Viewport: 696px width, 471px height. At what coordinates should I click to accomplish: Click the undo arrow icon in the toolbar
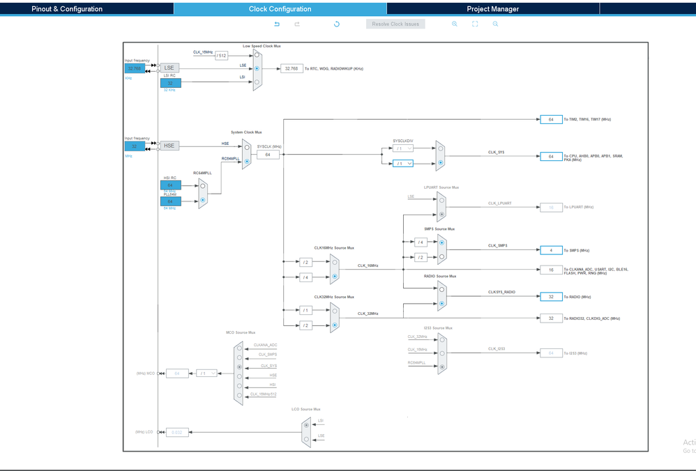(277, 24)
